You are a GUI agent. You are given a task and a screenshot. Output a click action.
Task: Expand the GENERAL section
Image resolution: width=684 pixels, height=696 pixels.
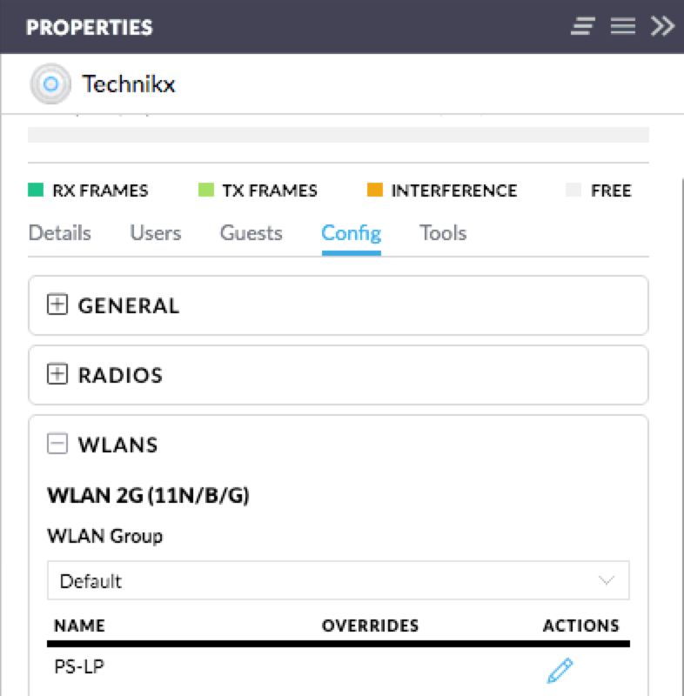(x=129, y=305)
